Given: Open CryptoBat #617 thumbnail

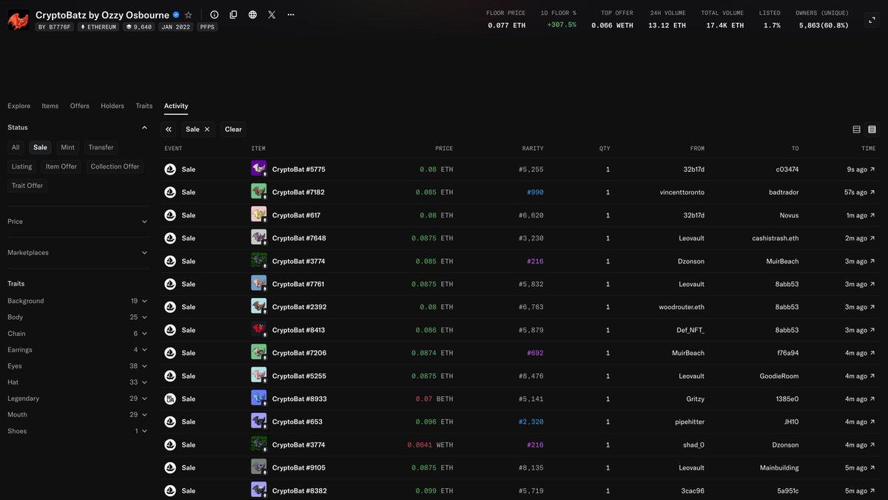Looking at the screenshot, I should pyautogui.click(x=258, y=214).
